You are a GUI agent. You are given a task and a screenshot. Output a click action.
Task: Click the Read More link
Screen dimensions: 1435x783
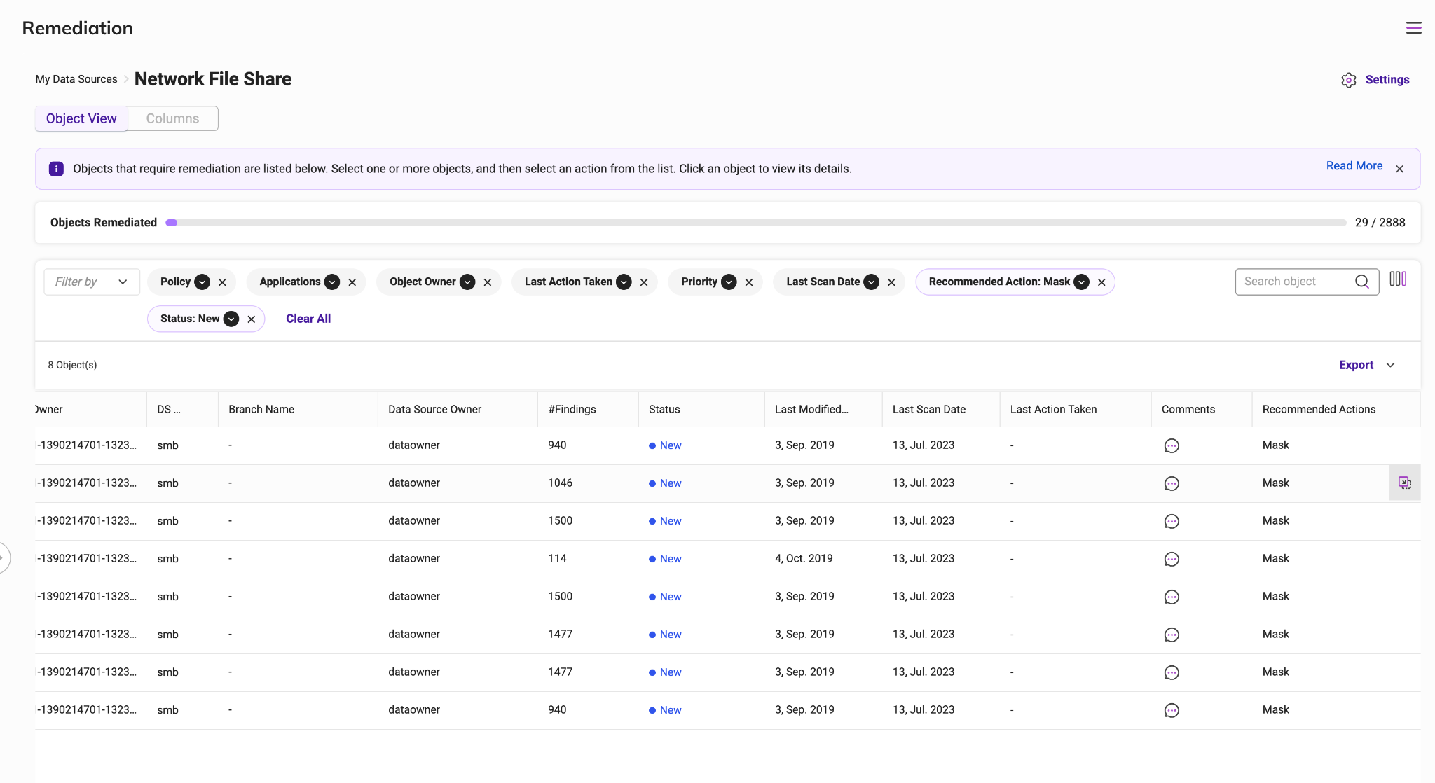click(x=1354, y=166)
